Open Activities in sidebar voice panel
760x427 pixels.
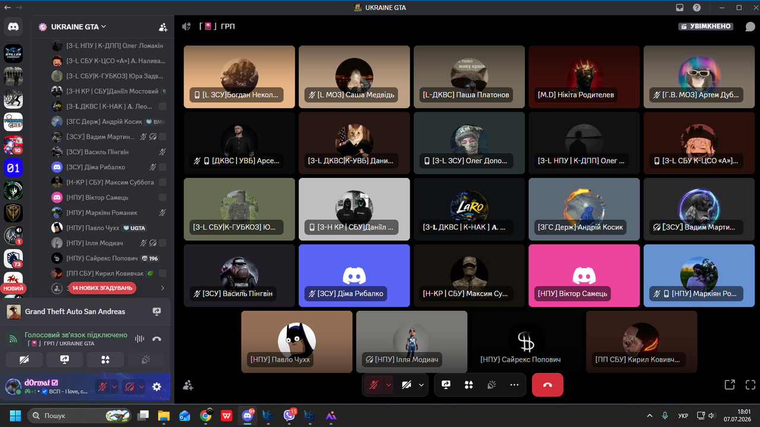coord(106,359)
